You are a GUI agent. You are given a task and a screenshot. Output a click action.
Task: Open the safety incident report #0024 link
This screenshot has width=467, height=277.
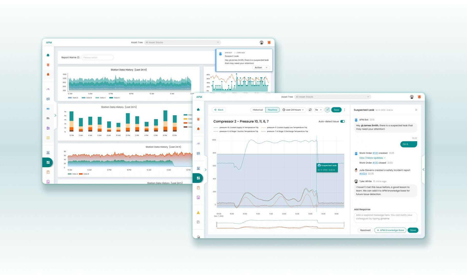[363, 174]
